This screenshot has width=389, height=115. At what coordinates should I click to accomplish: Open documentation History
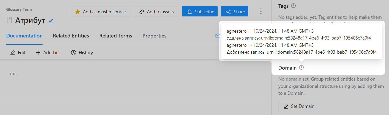click(x=82, y=53)
